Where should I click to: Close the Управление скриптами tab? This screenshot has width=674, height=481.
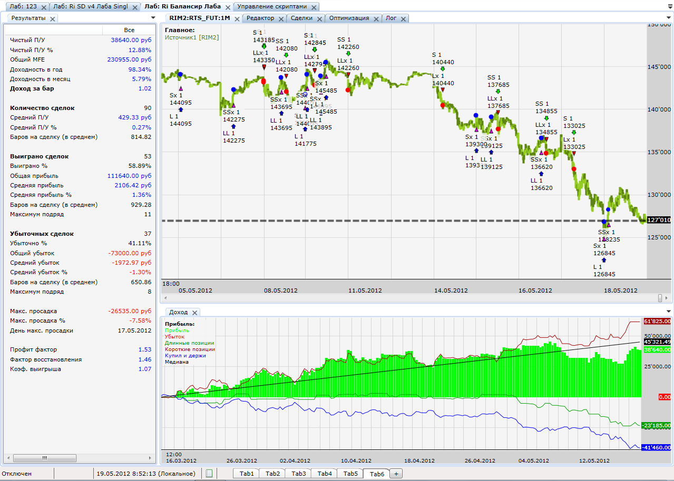coord(314,7)
